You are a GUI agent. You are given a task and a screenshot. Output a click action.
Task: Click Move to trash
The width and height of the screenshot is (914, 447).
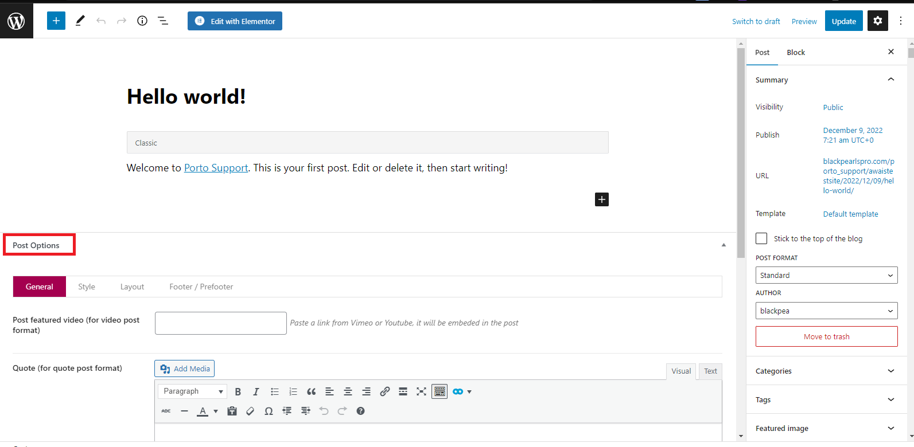point(827,336)
